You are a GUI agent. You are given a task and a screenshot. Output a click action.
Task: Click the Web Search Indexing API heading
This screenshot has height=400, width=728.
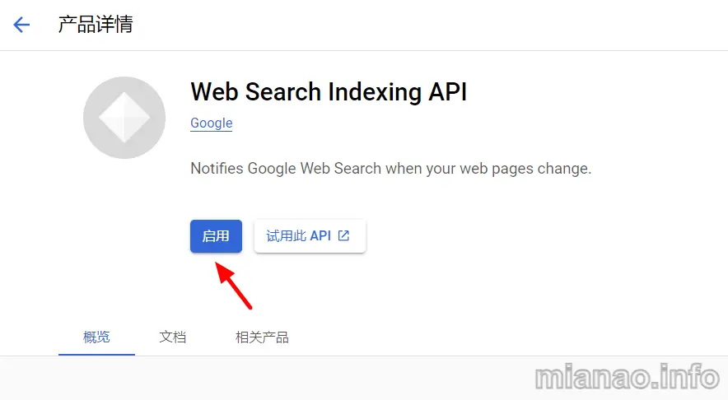click(x=329, y=92)
